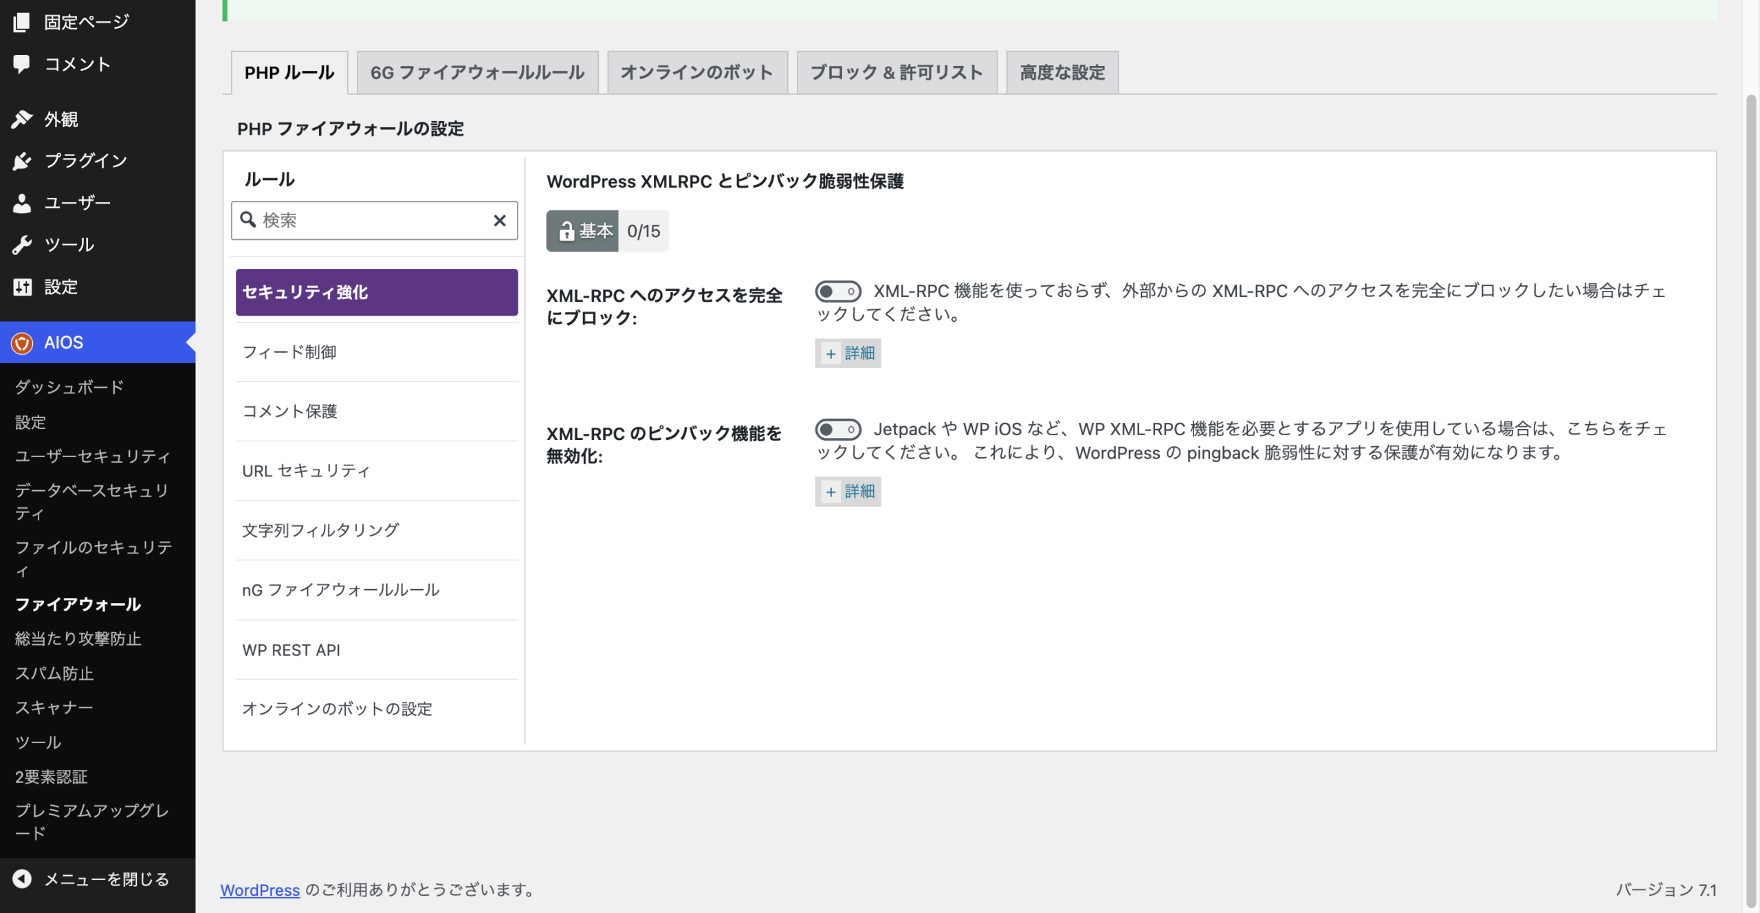Open スパム防止 submenu item
The image size is (1760, 913).
[x=54, y=673]
